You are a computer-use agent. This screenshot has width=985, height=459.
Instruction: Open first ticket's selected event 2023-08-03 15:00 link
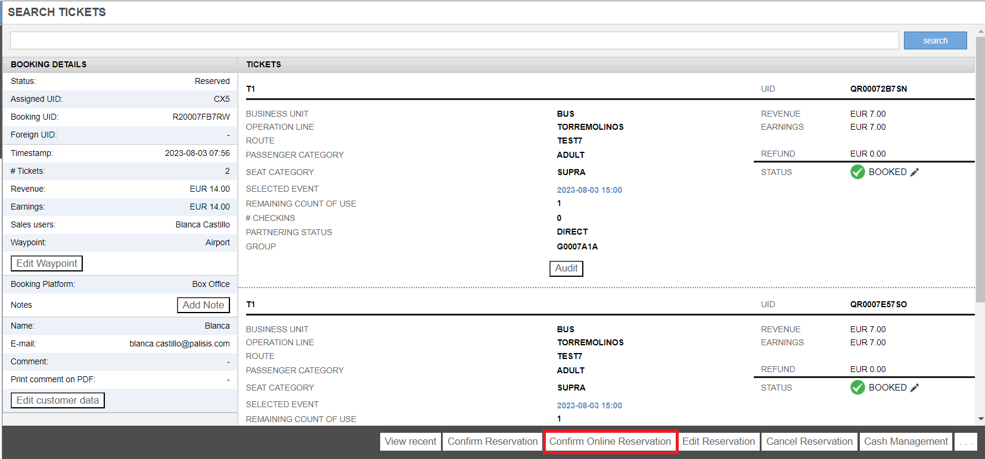pyautogui.click(x=589, y=190)
